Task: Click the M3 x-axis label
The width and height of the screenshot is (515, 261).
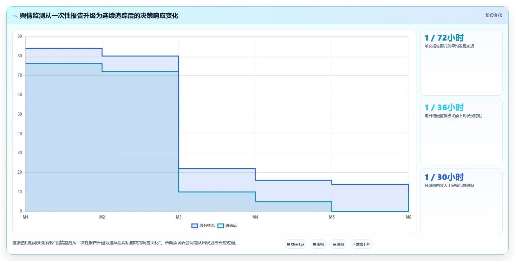Action: click(179, 217)
